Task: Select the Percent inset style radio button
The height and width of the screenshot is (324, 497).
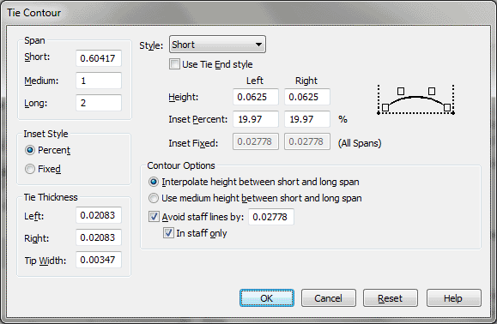Action: coord(30,150)
